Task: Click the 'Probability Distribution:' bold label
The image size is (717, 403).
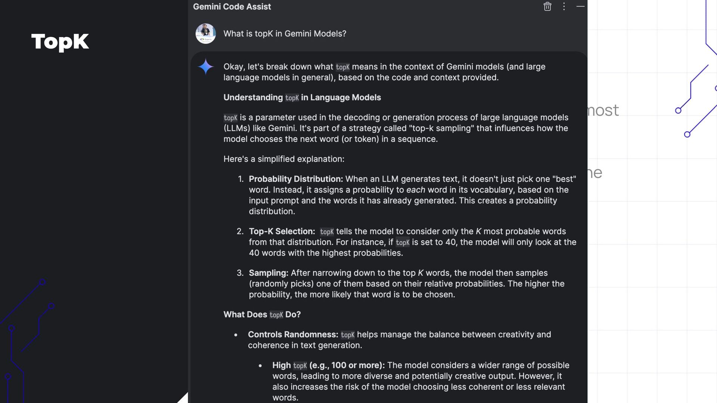Action: coord(296,179)
